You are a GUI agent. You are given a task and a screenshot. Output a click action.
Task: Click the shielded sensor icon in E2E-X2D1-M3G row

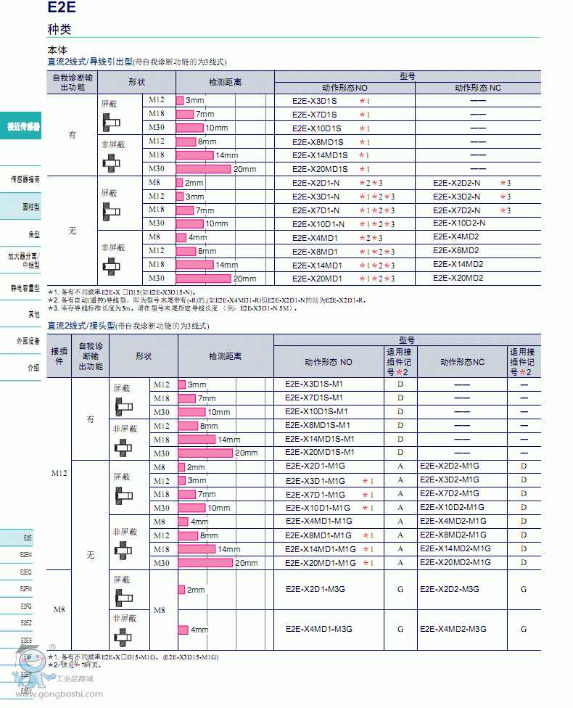point(123,598)
